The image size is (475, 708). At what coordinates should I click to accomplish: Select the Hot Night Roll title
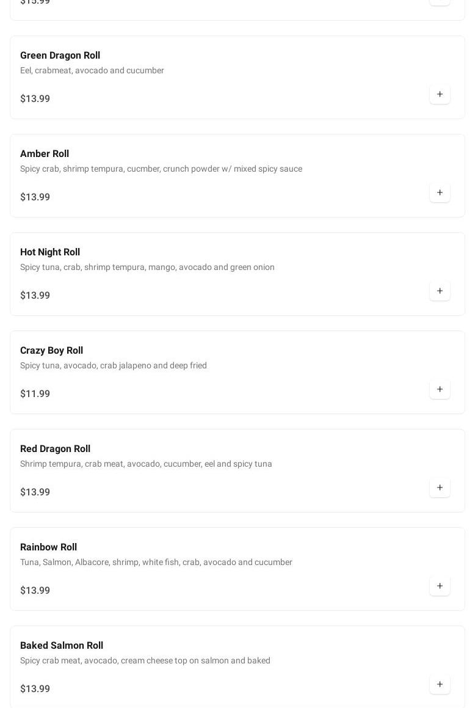tap(50, 252)
